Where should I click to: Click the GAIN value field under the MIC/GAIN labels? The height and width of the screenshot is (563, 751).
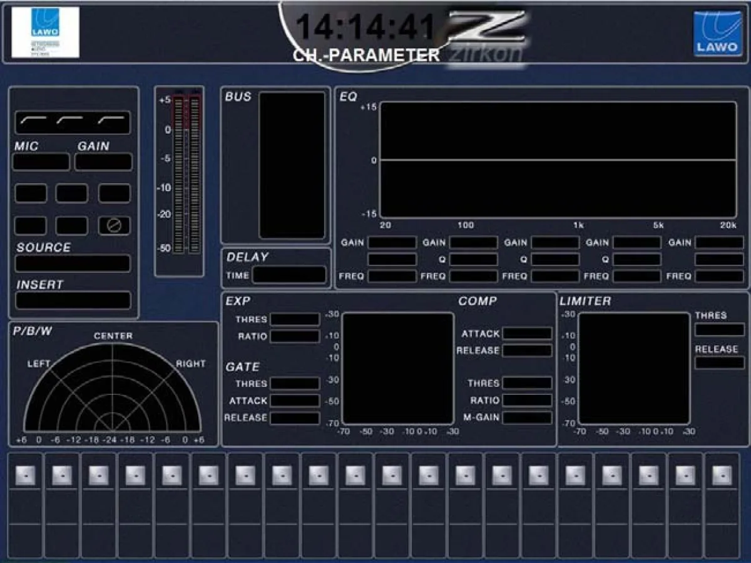coord(103,162)
